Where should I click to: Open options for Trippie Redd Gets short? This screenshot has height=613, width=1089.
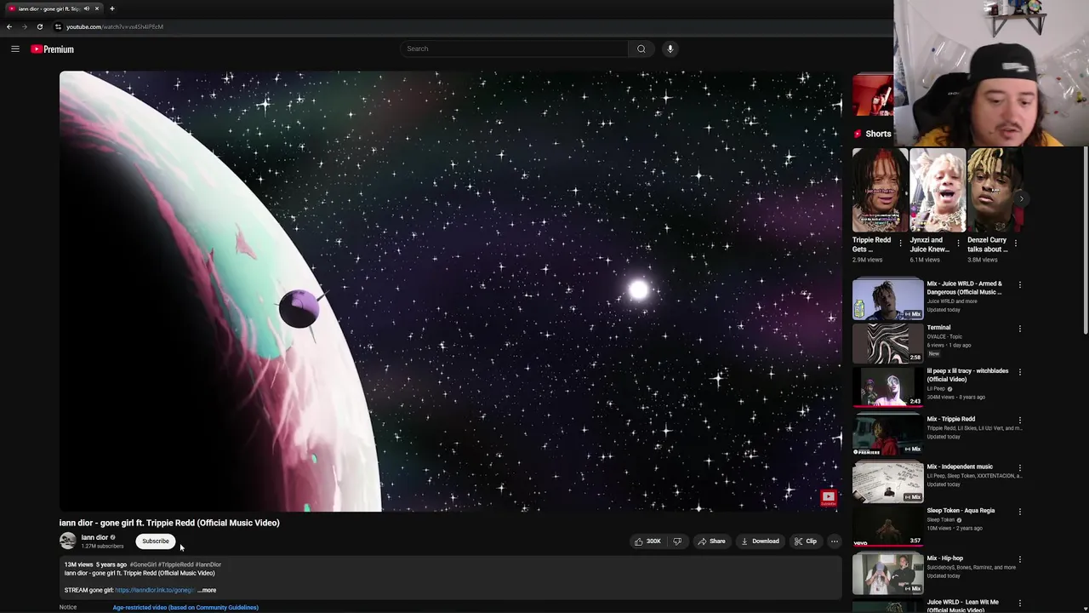901,243
